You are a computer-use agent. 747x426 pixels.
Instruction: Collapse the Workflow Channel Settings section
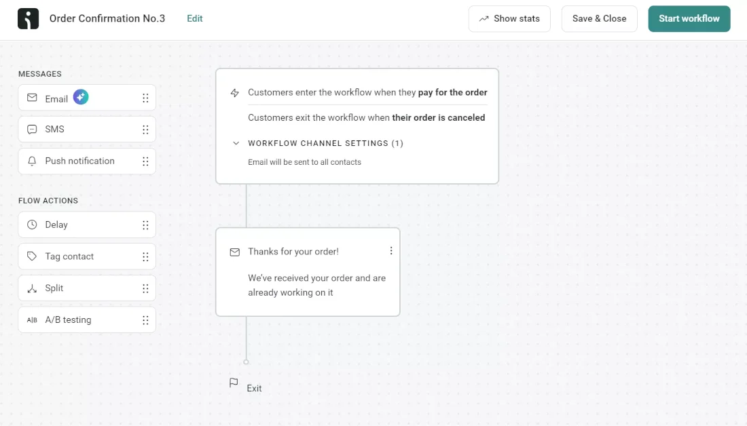tap(236, 143)
